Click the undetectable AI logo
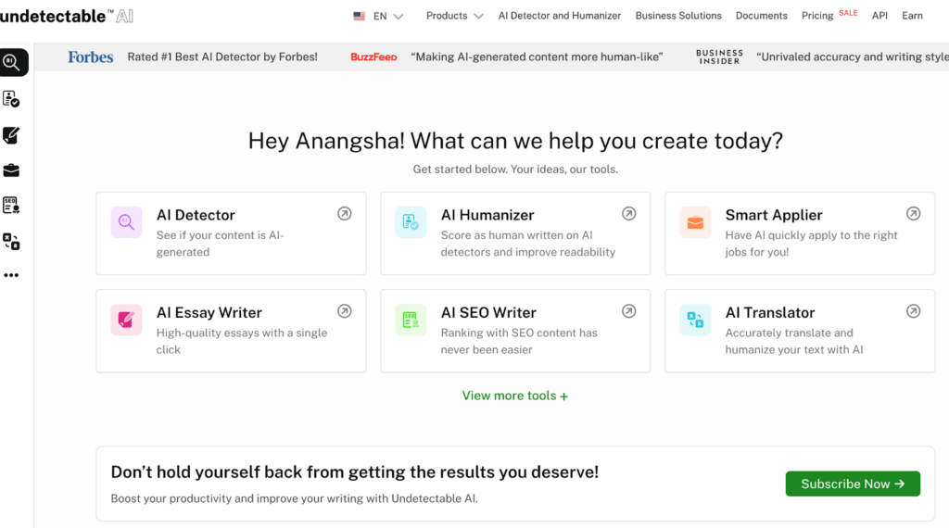The image size is (949, 528). coord(67,16)
